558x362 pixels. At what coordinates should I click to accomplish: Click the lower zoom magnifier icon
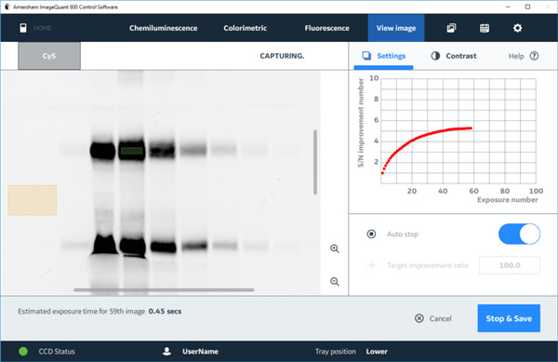(335, 282)
